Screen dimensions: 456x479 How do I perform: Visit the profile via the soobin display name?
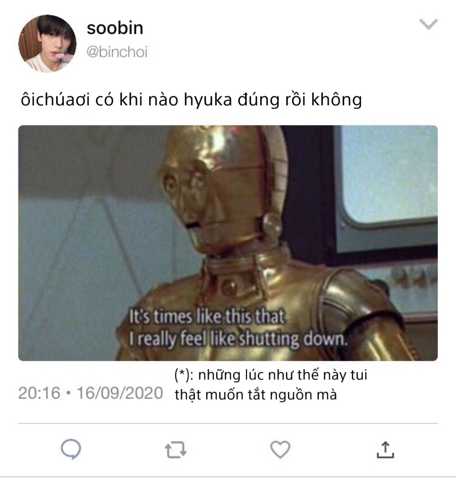tap(115, 28)
